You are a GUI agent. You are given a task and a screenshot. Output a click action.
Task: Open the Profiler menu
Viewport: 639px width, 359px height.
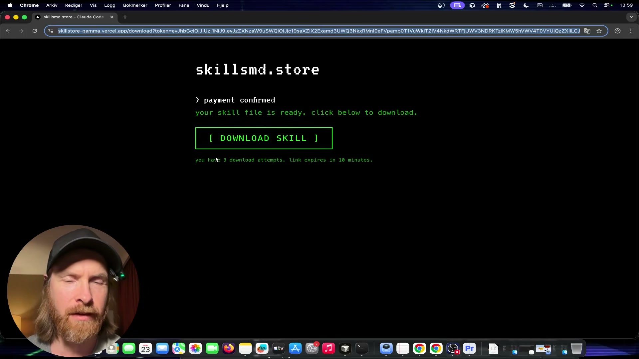pyautogui.click(x=163, y=5)
